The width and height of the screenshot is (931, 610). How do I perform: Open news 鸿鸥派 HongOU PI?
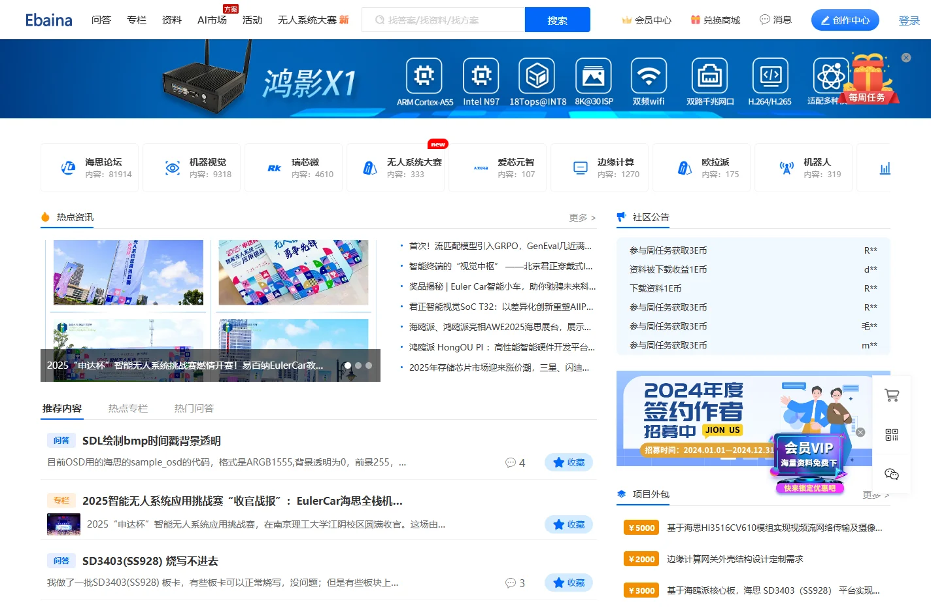[x=502, y=347]
